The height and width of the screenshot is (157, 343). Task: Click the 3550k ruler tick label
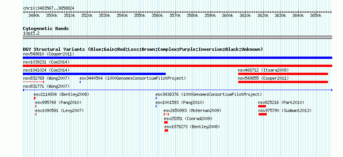point(140,16)
